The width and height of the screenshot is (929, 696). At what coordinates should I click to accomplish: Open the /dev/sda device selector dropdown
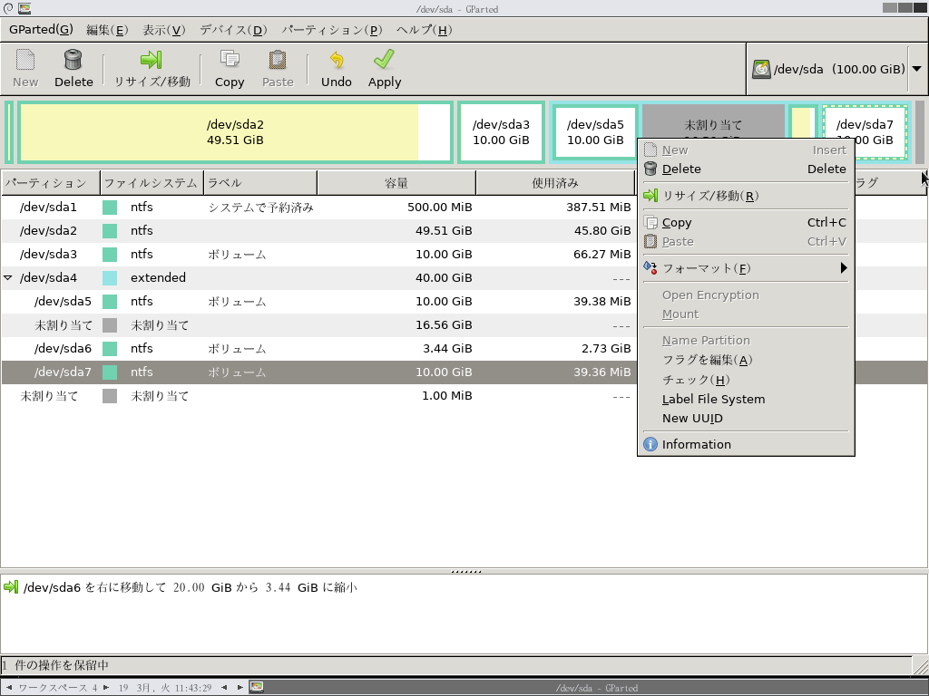tap(916, 69)
